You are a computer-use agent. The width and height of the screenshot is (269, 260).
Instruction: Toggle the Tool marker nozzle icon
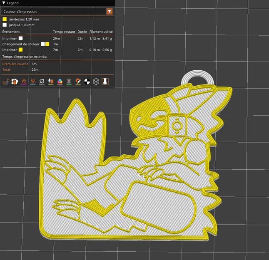[x=105, y=82]
